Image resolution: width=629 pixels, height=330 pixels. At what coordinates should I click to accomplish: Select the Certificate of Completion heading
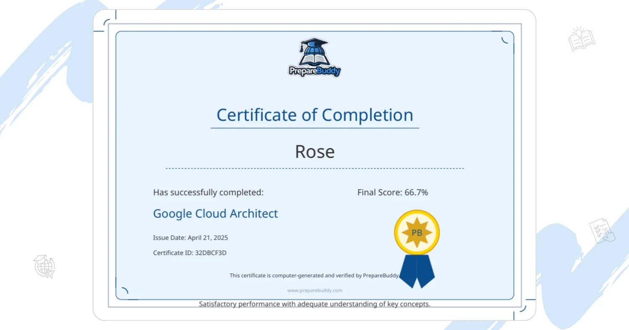(314, 115)
